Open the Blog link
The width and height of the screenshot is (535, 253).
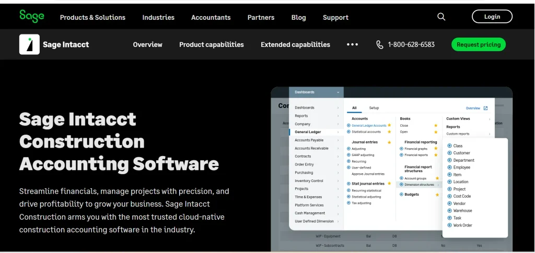[298, 17]
